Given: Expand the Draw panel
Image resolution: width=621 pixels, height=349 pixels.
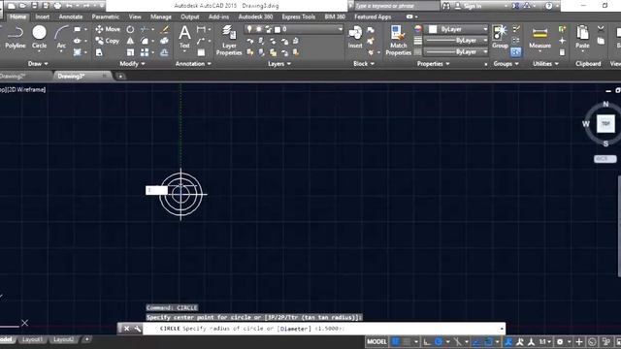Looking at the screenshot, I should [x=38, y=64].
